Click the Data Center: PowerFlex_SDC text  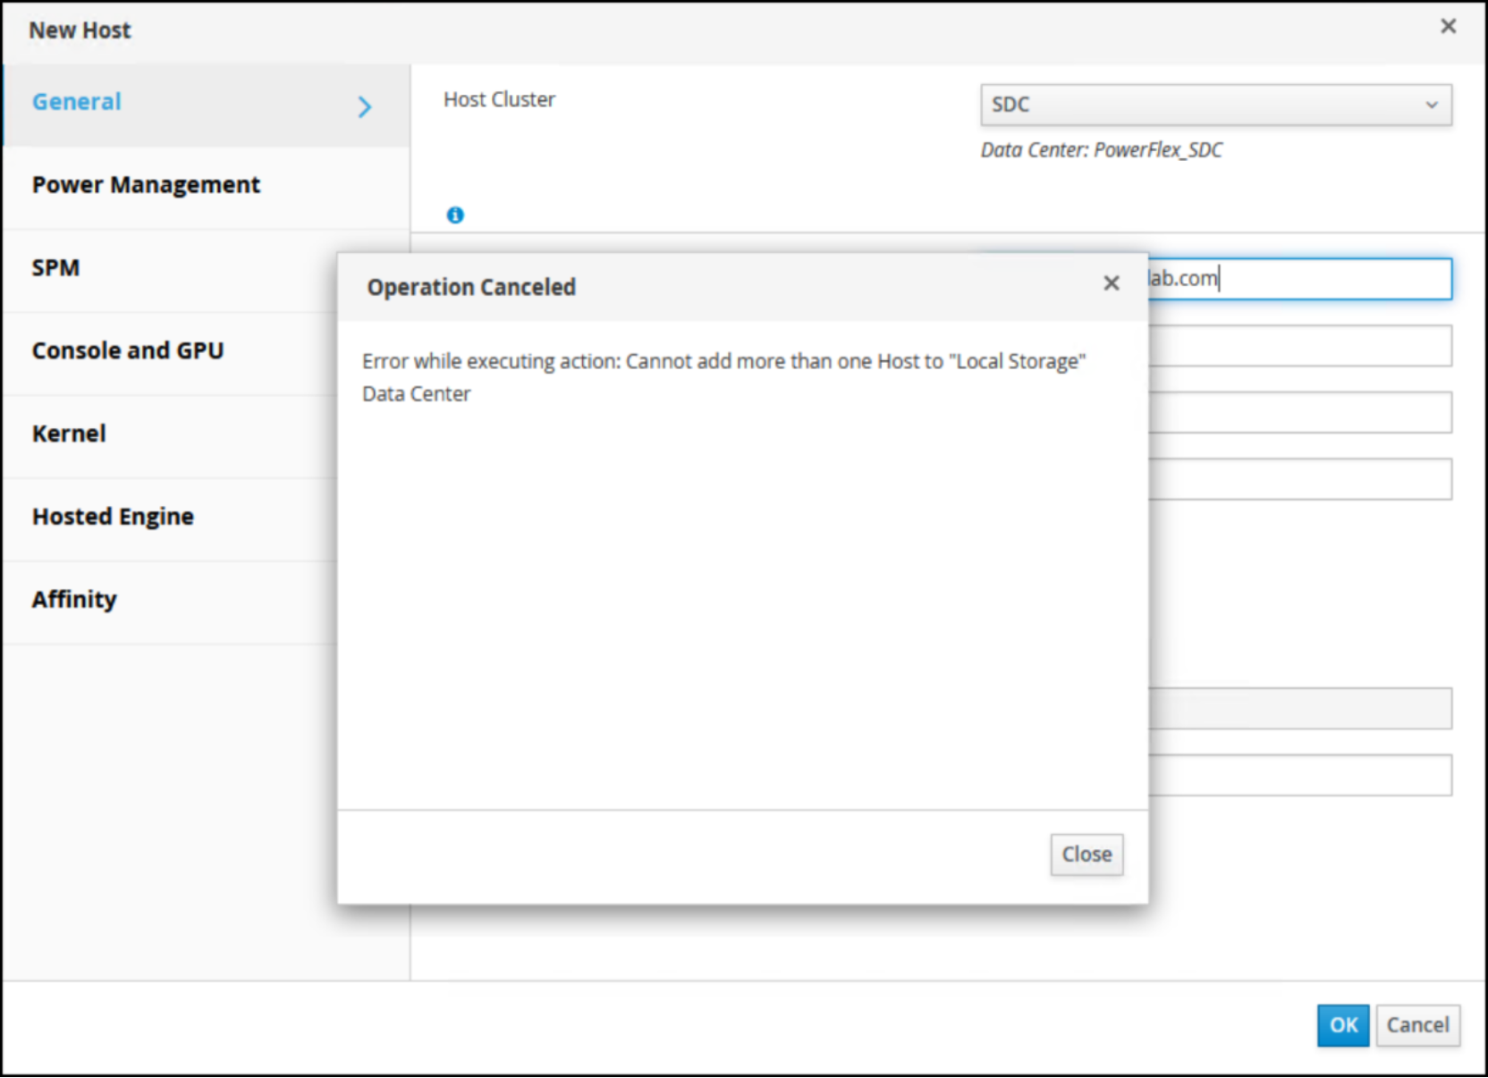tap(1102, 150)
